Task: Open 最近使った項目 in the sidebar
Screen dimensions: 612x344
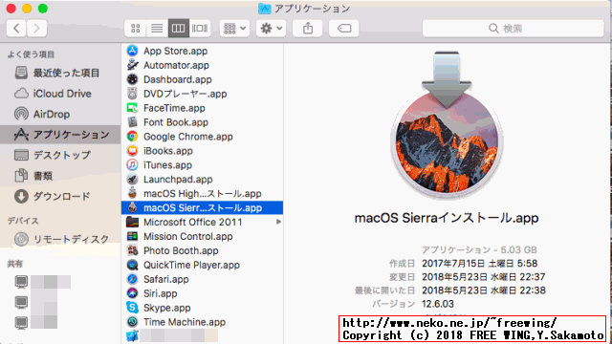Action: click(60, 73)
